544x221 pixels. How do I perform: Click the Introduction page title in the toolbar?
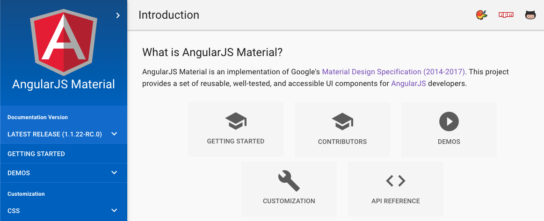point(168,15)
